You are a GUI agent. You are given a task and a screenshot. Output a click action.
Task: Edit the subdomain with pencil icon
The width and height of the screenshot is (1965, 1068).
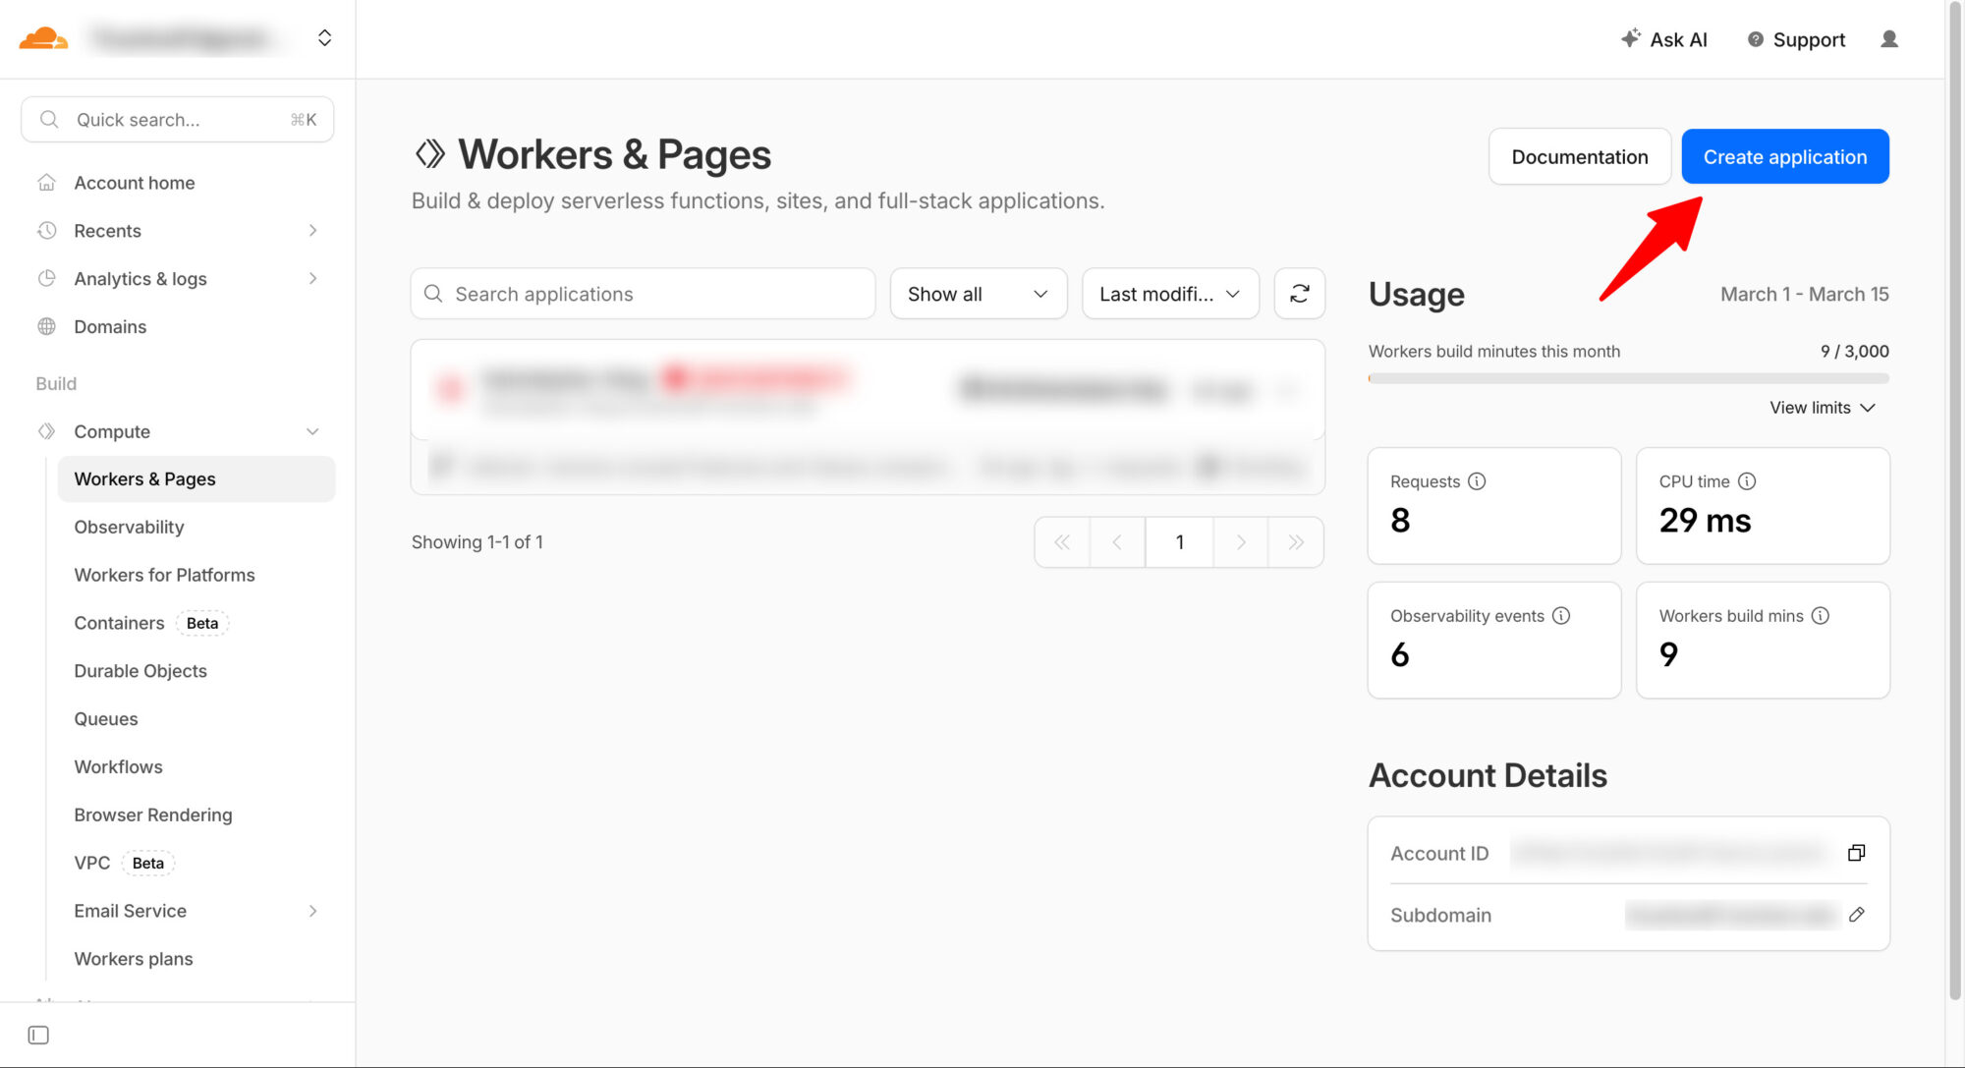click(1856, 915)
